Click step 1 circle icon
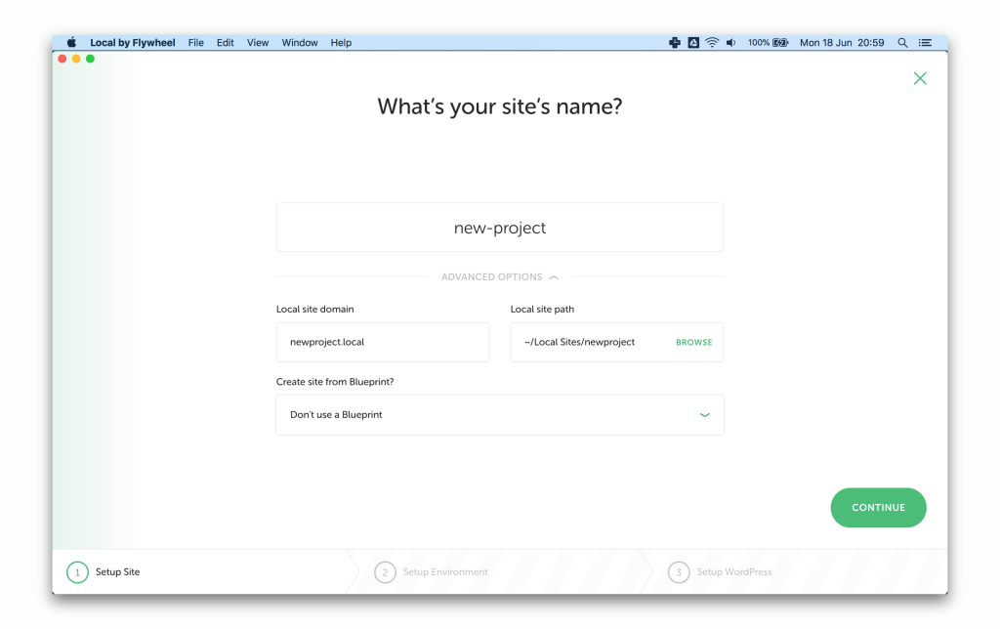Image resolution: width=1000 pixels, height=629 pixels. click(77, 572)
